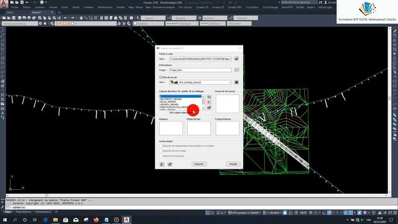This screenshot has width=398, height=224.
Task: Open the AutoCAD application menu logo
Action: pos(4,4)
